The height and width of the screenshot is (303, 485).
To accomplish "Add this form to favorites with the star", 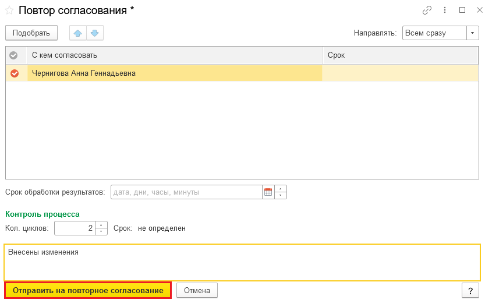I will [9, 10].
